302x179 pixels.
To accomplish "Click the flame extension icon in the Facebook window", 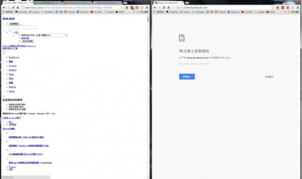I will click(x=278, y=8).
